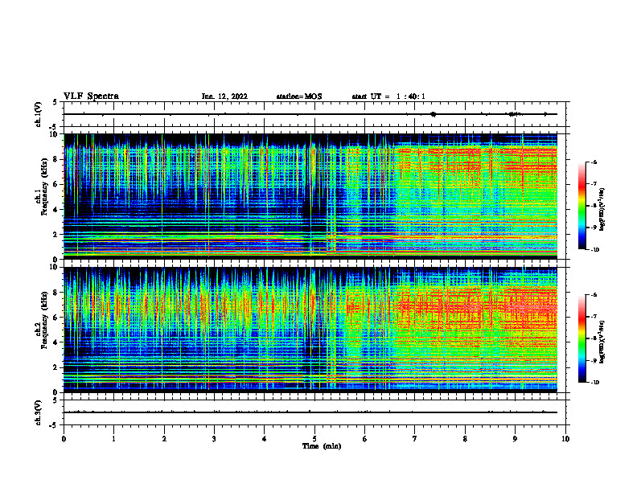Click time axis tick label "5"

314,439
